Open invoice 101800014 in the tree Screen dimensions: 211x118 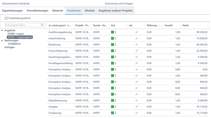click(14, 44)
